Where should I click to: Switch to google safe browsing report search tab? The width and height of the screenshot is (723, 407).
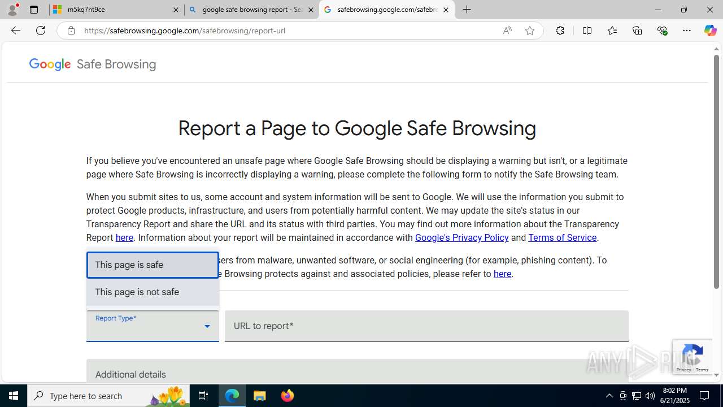point(251,10)
